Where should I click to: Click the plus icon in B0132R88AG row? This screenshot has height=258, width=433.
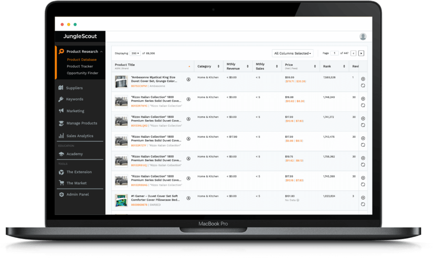click(363, 178)
